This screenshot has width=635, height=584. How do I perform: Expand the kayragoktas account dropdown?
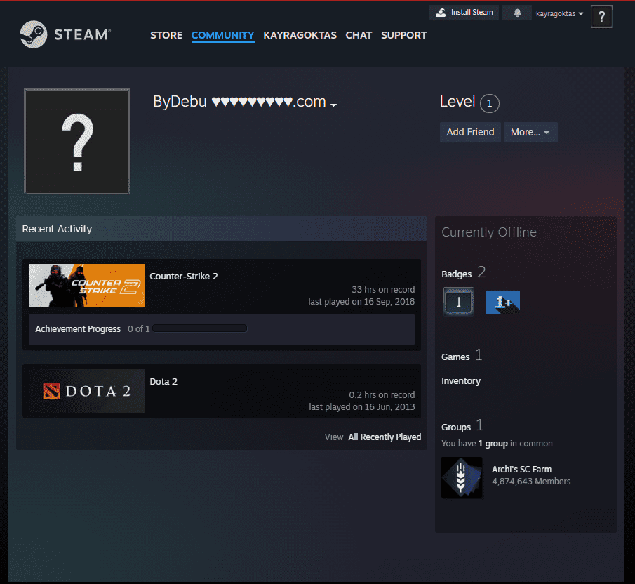tap(559, 13)
